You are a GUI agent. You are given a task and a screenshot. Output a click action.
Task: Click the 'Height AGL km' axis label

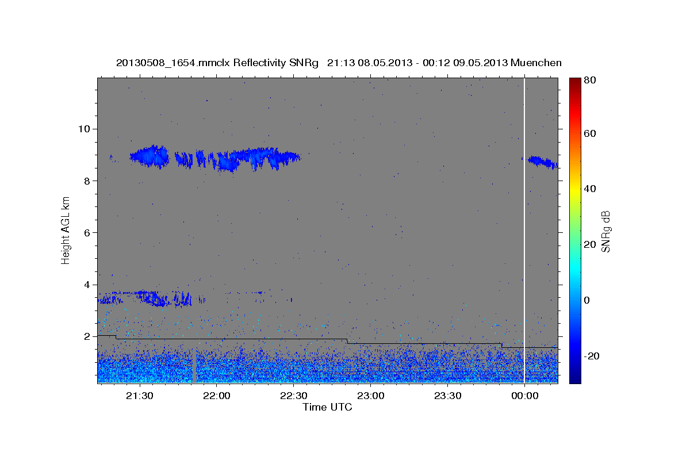(66, 231)
